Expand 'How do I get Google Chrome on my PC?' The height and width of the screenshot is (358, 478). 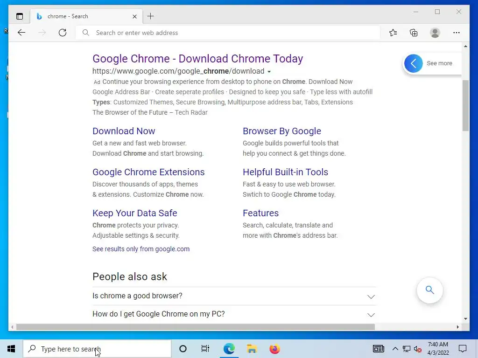pyautogui.click(x=234, y=314)
